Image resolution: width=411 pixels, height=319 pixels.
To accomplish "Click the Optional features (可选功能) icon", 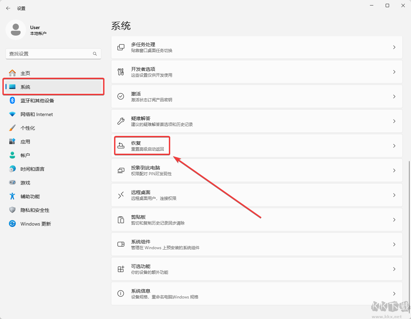I will pos(121,269).
